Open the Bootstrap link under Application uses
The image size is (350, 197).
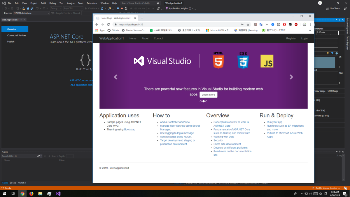click(130, 129)
